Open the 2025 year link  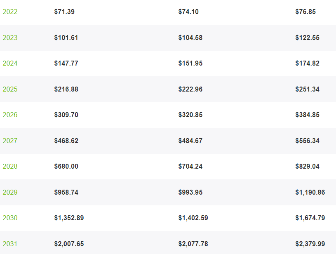pos(10,89)
